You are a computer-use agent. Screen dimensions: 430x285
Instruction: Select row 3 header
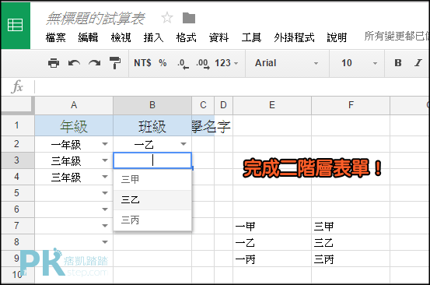pos(17,160)
